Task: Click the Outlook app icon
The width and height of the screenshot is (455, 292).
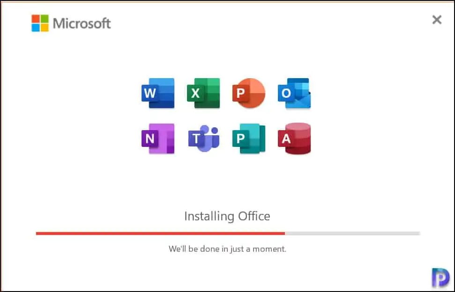Action: pyautogui.click(x=294, y=93)
